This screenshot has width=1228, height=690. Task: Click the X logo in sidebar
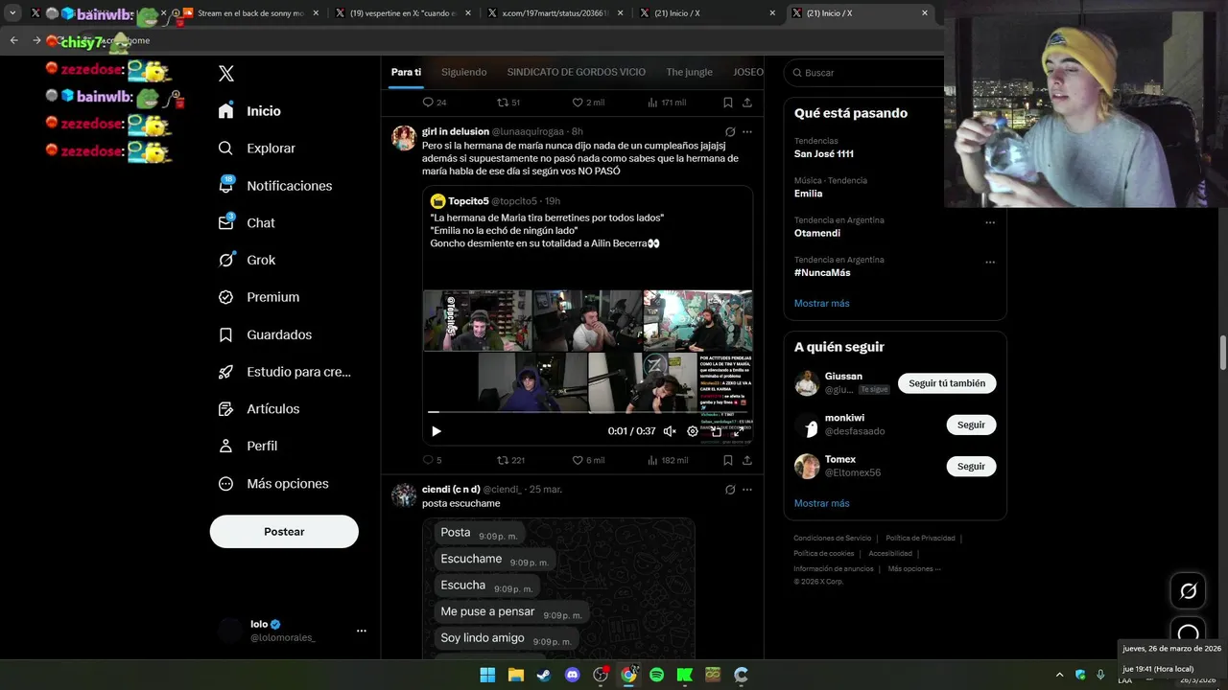[x=225, y=74]
